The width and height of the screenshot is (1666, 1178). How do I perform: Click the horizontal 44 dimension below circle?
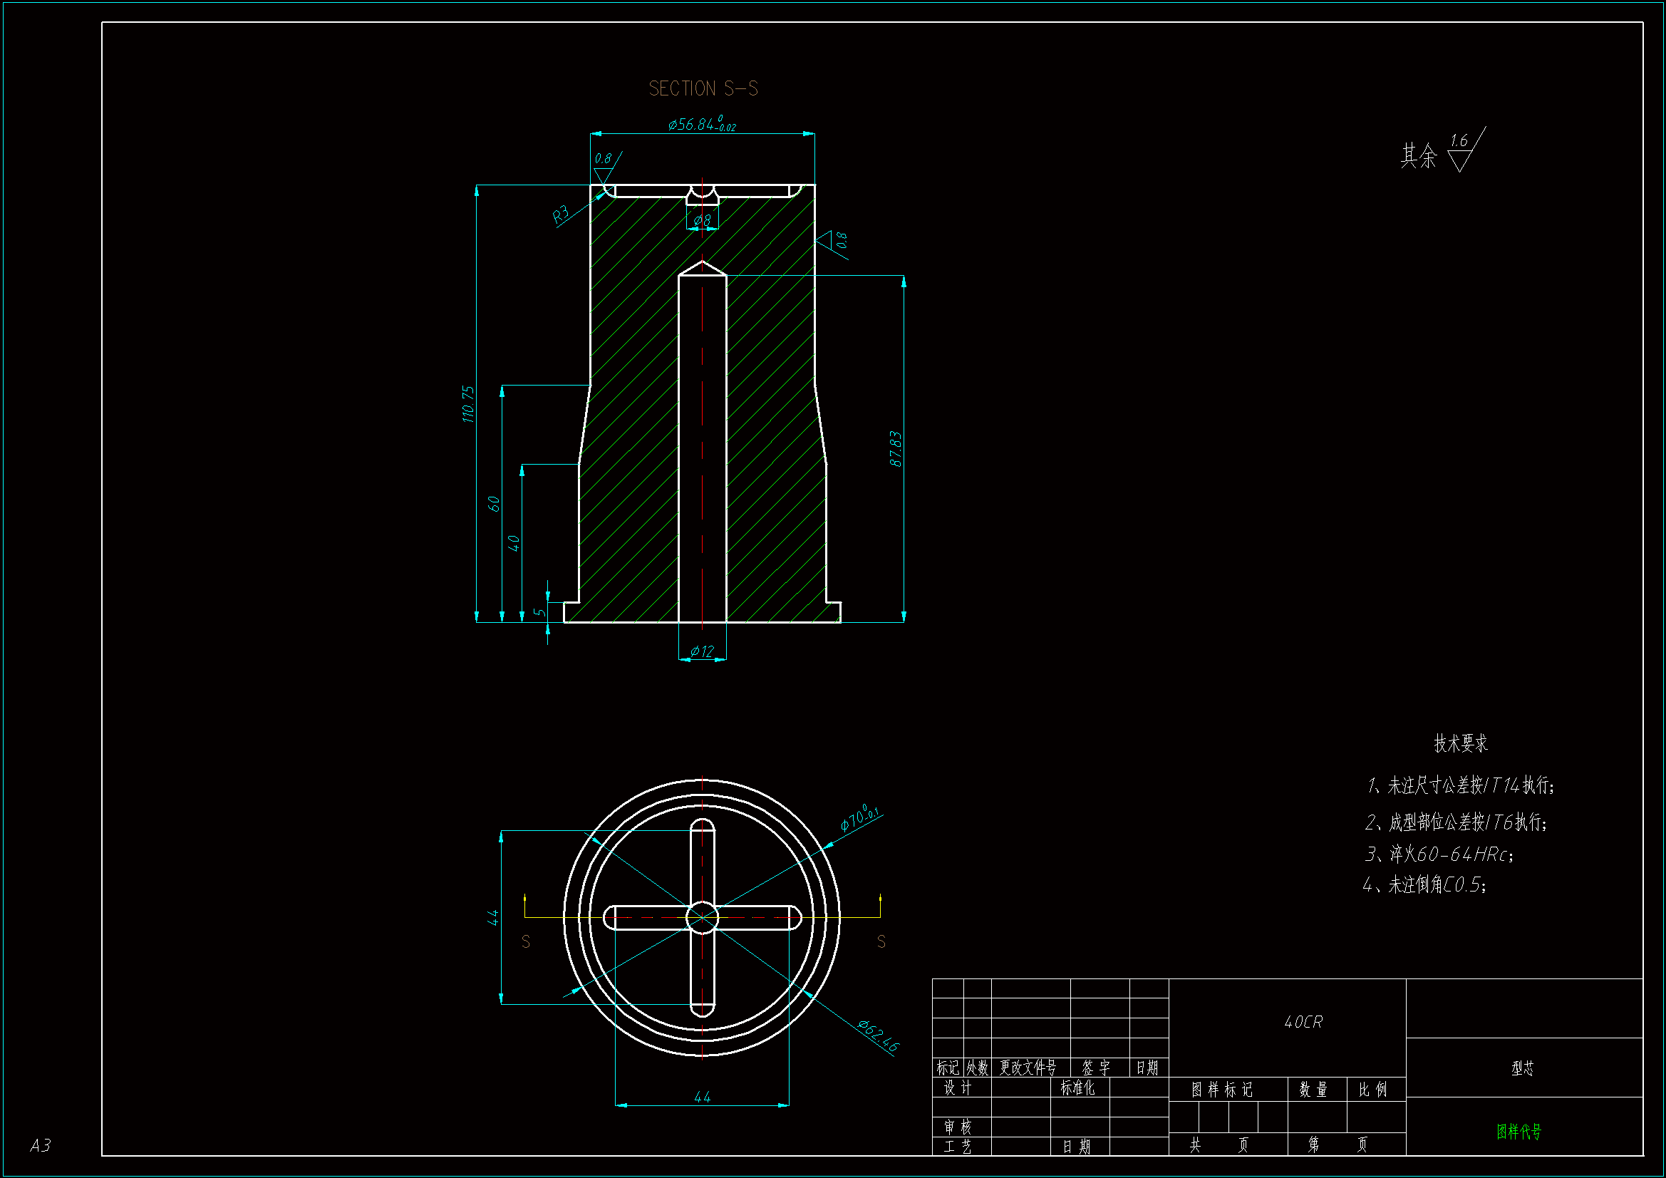(x=702, y=1097)
